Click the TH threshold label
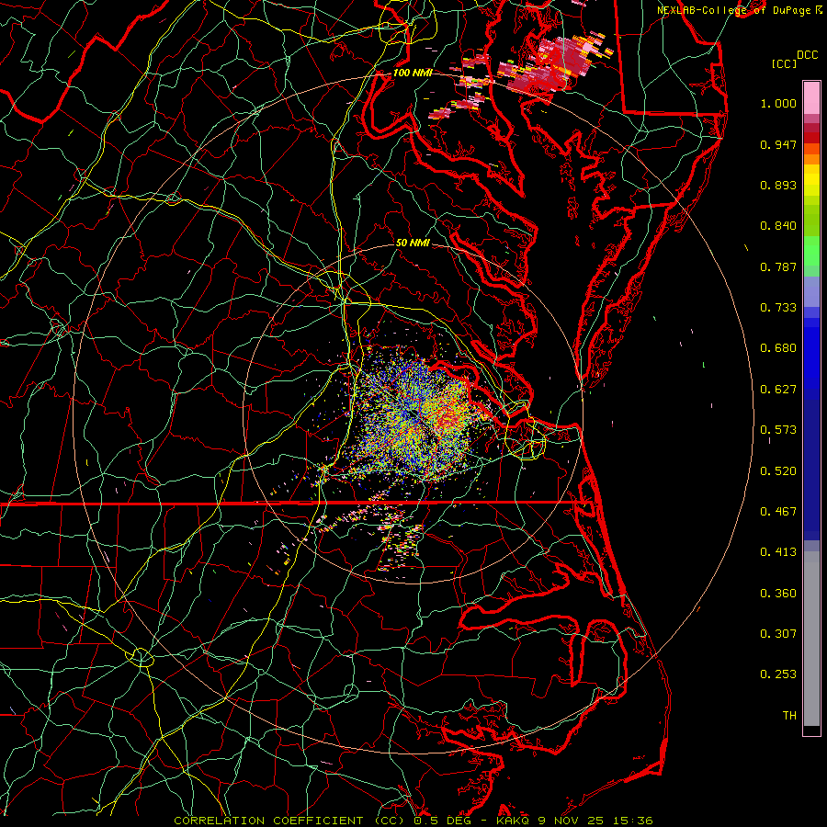The height and width of the screenshot is (827, 827). point(789,716)
